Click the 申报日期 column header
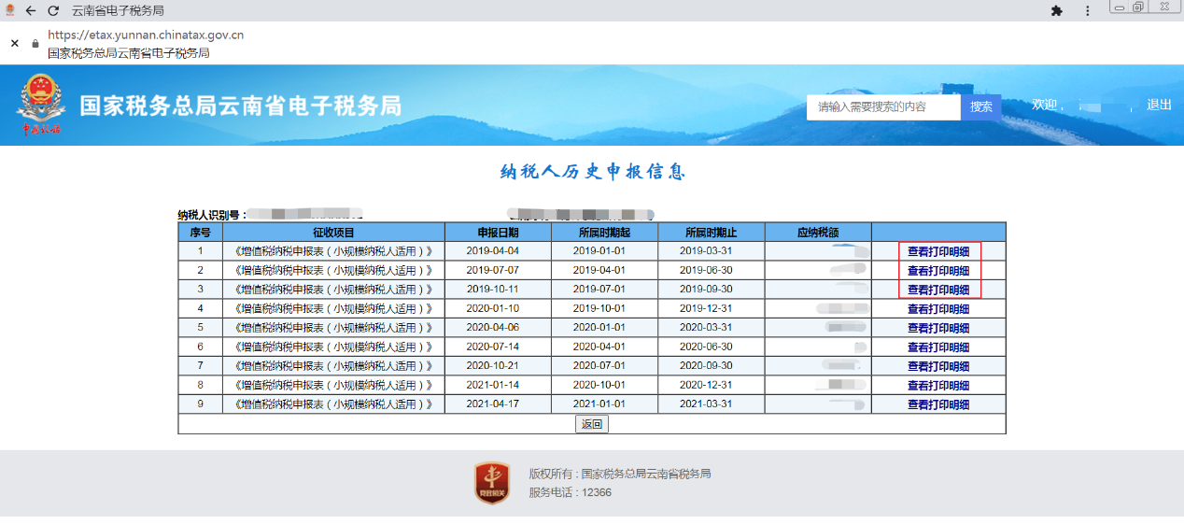The height and width of the screenshot is (524, 1184). click(498, 232)
